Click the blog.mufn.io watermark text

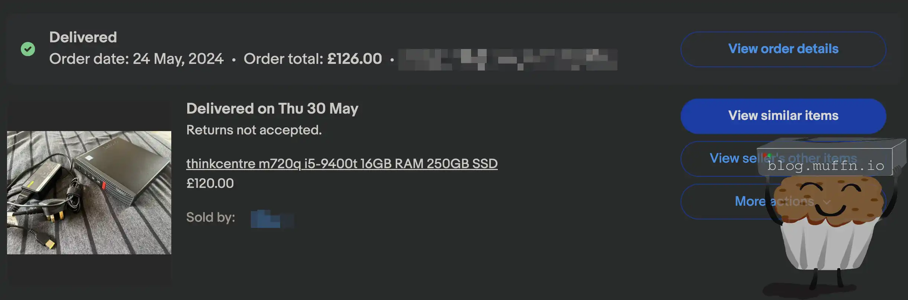tap(826, 166)
